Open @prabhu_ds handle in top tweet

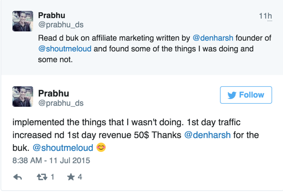tap(61, 25)
